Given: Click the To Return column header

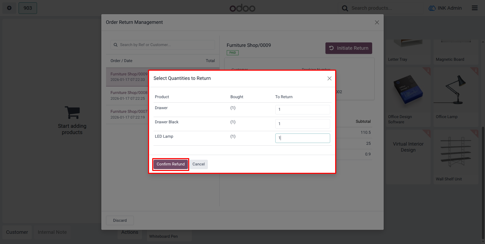Looking at the screenshot, I should point(284,97).
